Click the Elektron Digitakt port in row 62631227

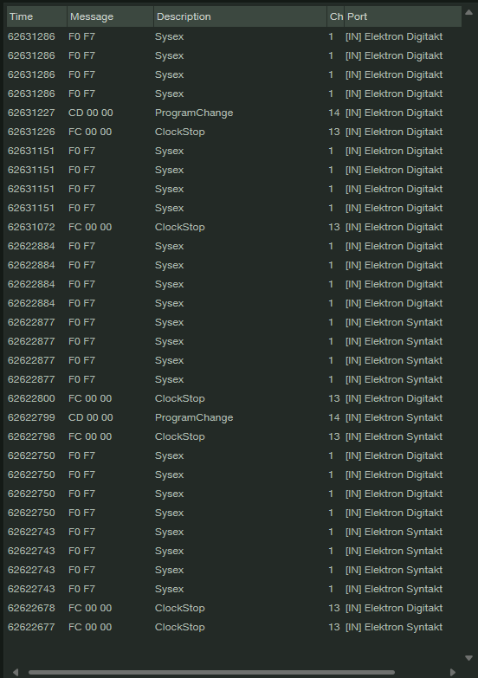tap(394, 113)
